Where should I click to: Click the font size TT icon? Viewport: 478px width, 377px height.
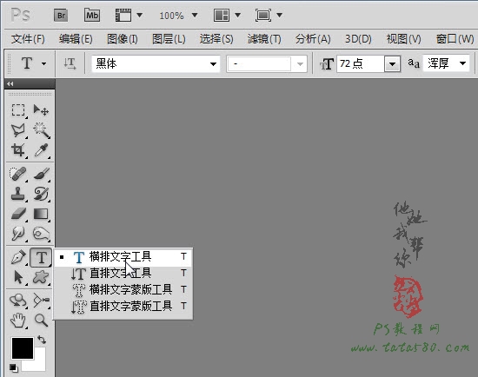[327, 64]
